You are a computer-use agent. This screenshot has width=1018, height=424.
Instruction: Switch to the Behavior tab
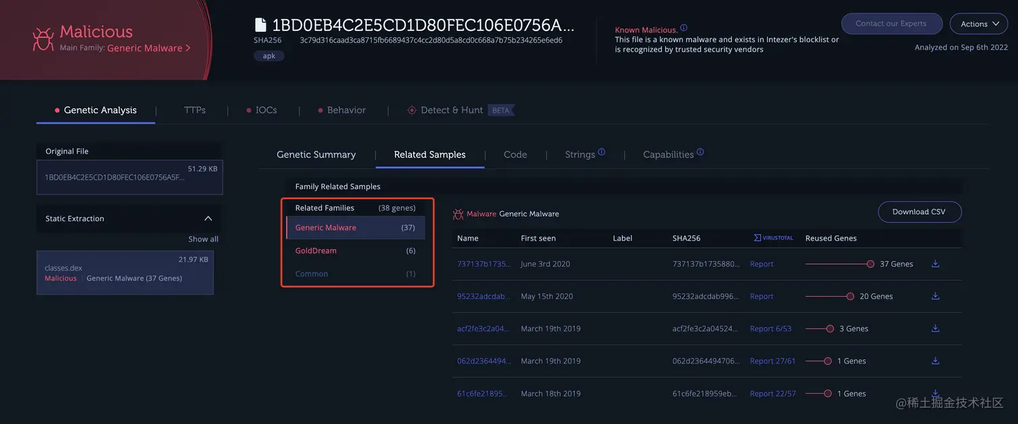[x=342, y=110]
